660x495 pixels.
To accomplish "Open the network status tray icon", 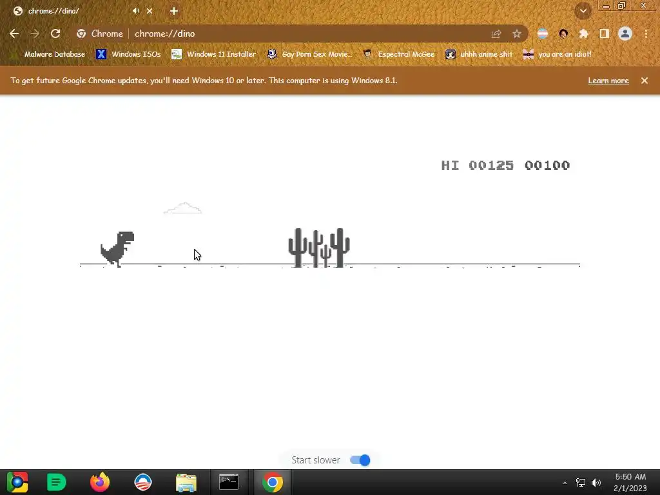I will pos(581,483).
